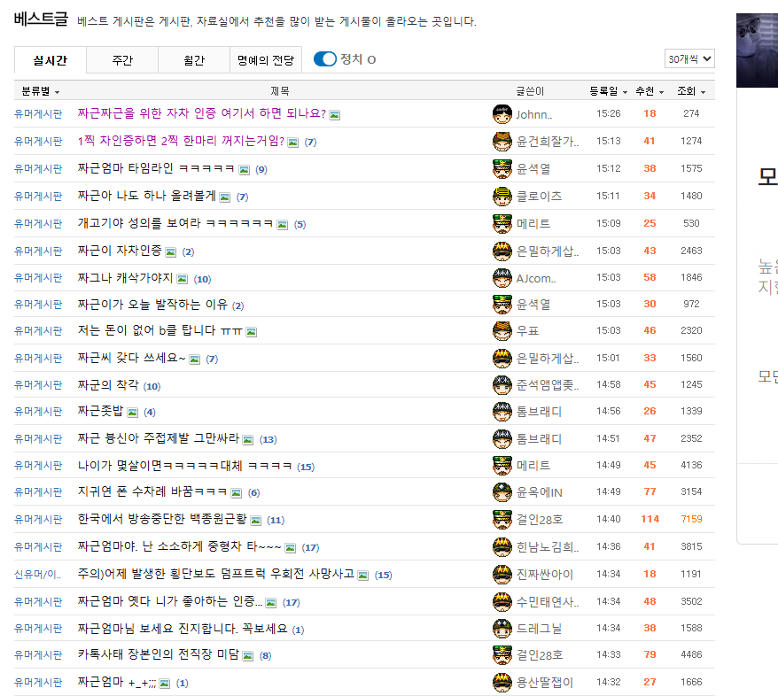Open post 짜근의 착각
Screen dimensions: 778x696
(x=108, y=384)
